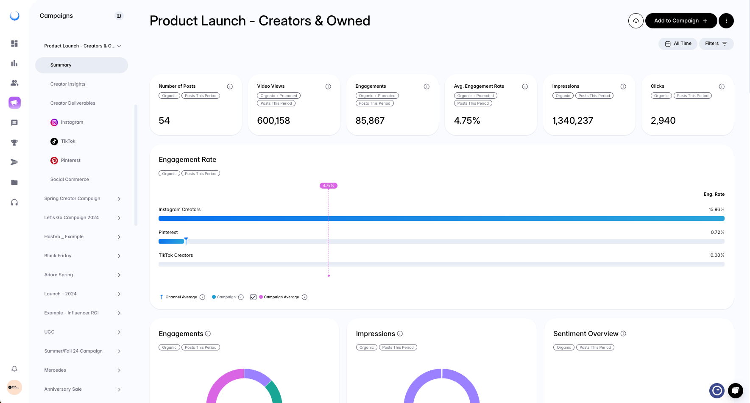Click the Instagram Creators engagement rate bar
The height and width of the screenshot is (403, 750).
[x=441, y=219]
